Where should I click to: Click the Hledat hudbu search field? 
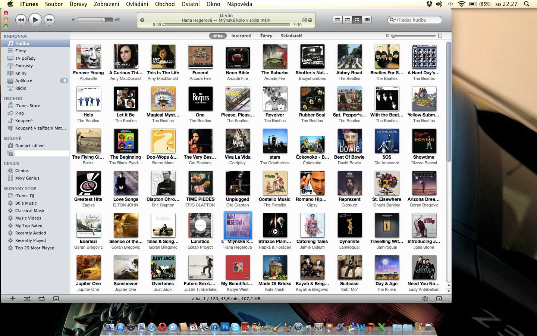click(415, 20)
